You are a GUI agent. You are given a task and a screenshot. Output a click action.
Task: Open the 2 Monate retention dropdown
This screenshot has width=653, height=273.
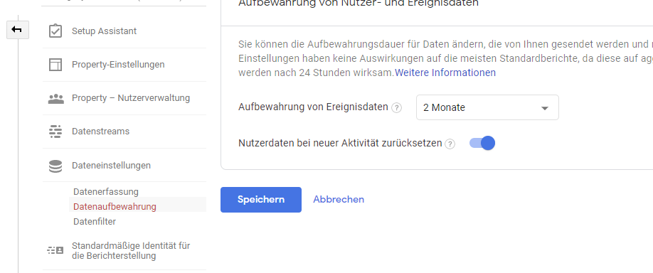(x=487, y=107)
